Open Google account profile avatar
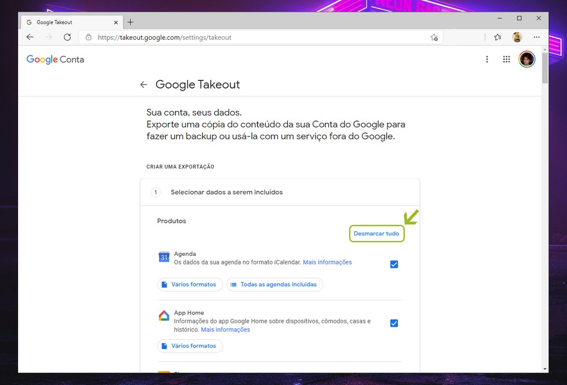The image size is (567, 385). [527, 59]
